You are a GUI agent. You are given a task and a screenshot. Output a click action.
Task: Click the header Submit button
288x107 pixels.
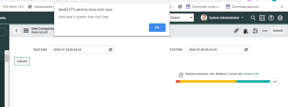pyautogui.click(x=277, y=31)
